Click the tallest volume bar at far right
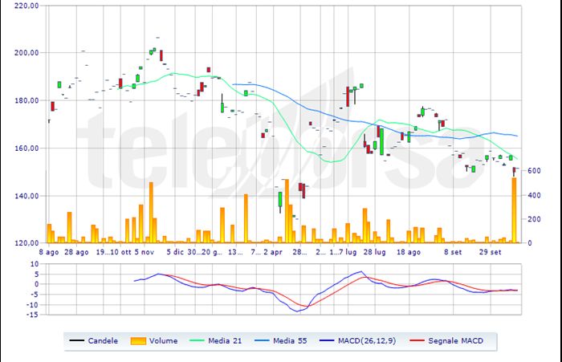 pos(514,210)
